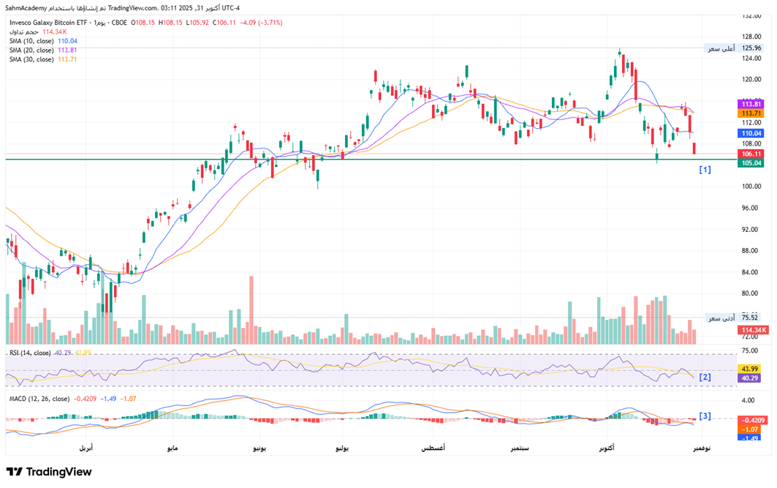Click the أعلى سعر high price label
The image size is (777, 488).
tap(720, 48)
